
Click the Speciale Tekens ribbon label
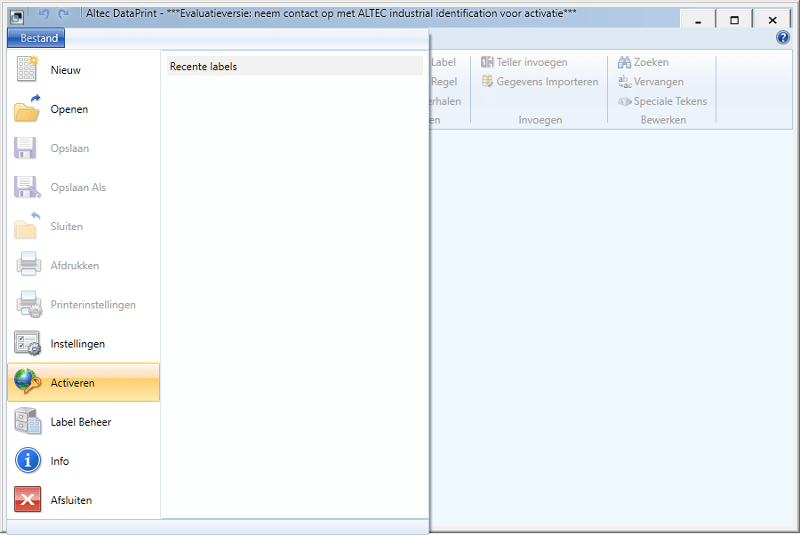(670, 101)
